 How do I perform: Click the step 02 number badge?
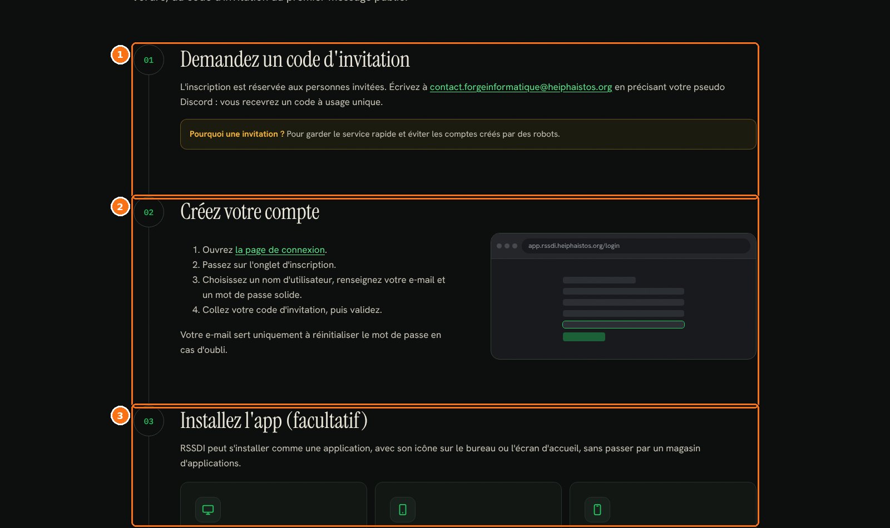tap(149, 212)
